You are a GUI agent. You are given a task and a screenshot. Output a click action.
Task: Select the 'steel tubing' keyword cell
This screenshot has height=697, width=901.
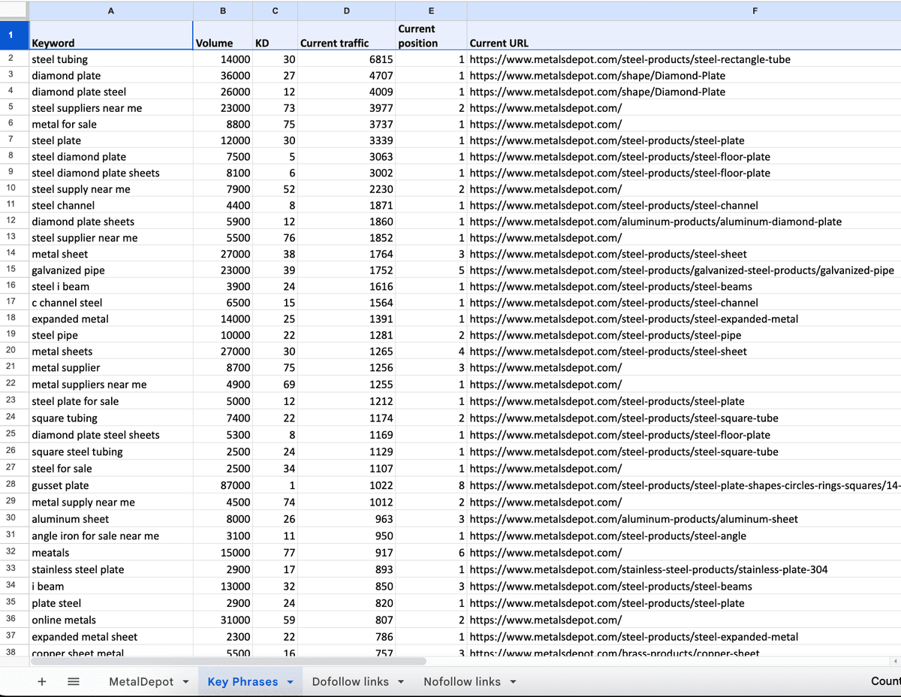pyautogui.click(x=111, y=59)
